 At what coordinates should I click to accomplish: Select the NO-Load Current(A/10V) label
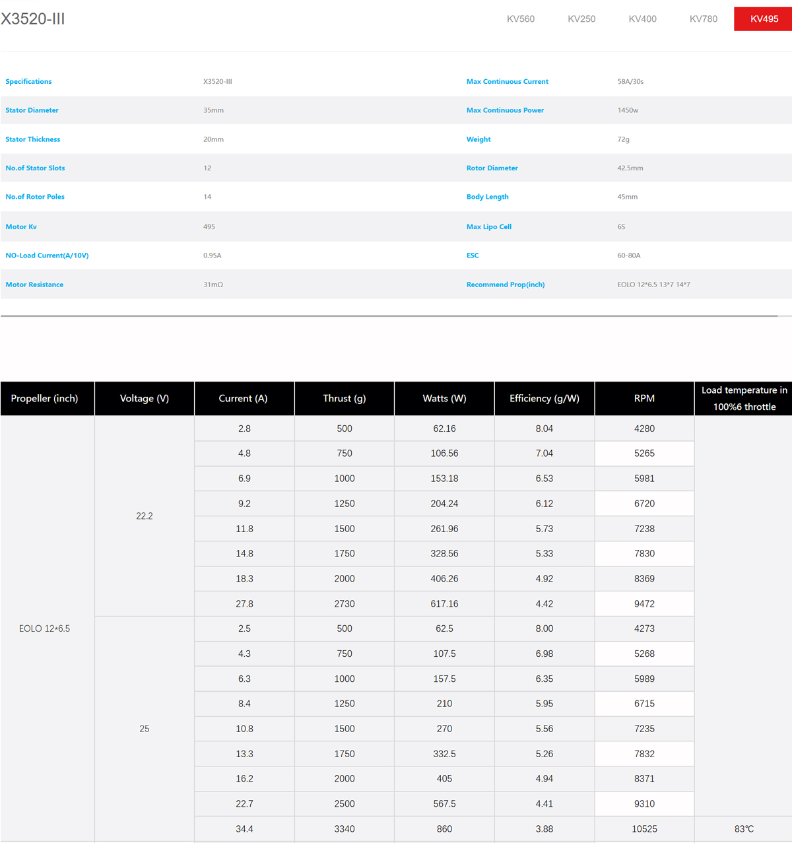click(47, 255)
